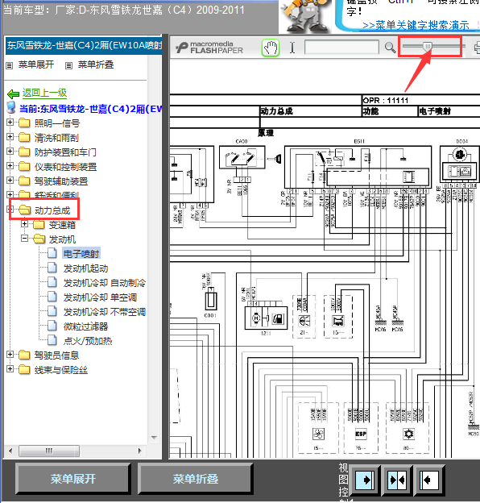480x503 pixels.
Task: Open the 发动机冷却 不带空调 document
Action: [x=105, y=312]
